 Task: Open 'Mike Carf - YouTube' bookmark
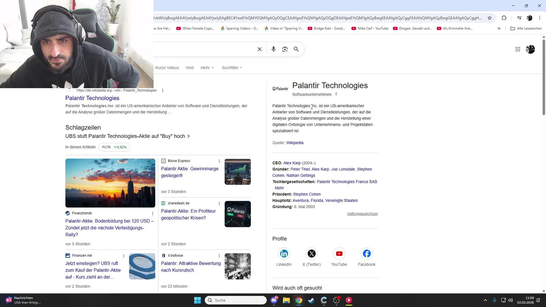369,29
